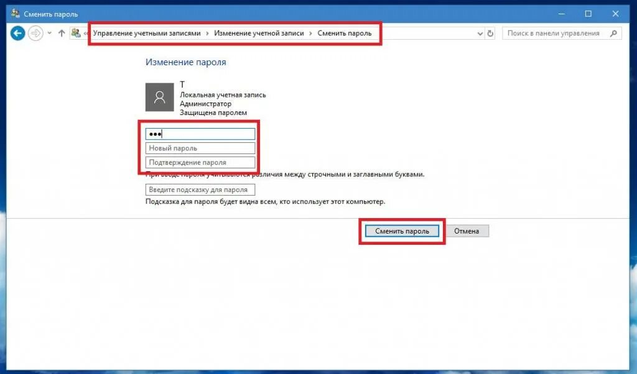Click the window title bar icon
The height and width of the screenshot is (374, 637).
click(16, 14)
